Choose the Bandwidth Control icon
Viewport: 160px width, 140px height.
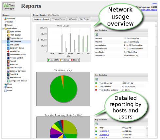[x=8, y=48]
